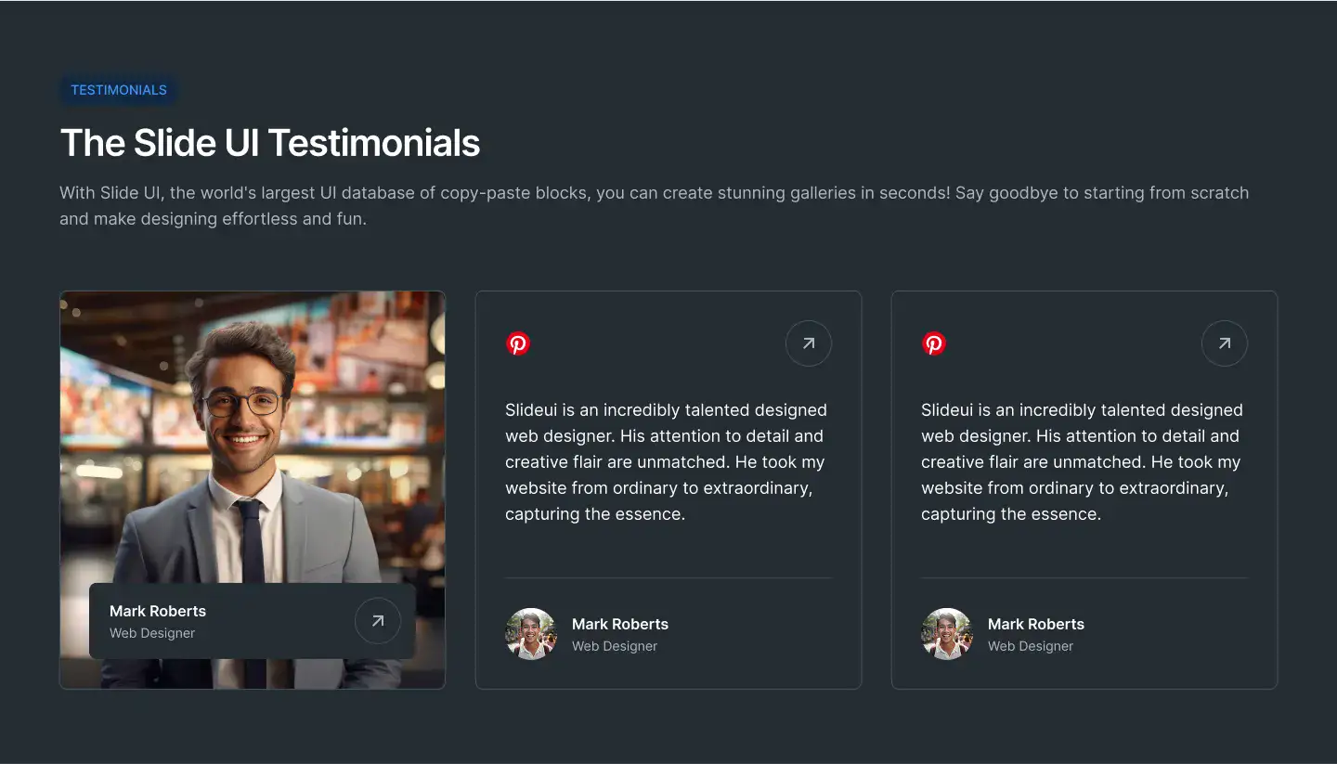Click the name overlay panel on photo

tap(253, 621)
